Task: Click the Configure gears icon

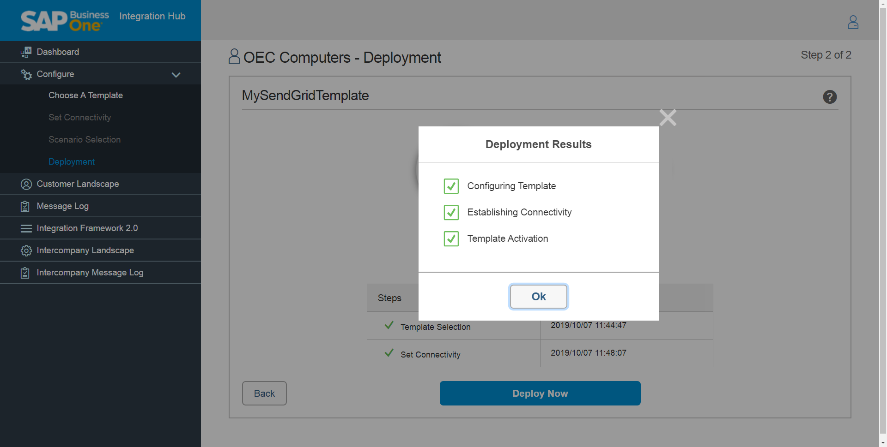Action: 26,74
